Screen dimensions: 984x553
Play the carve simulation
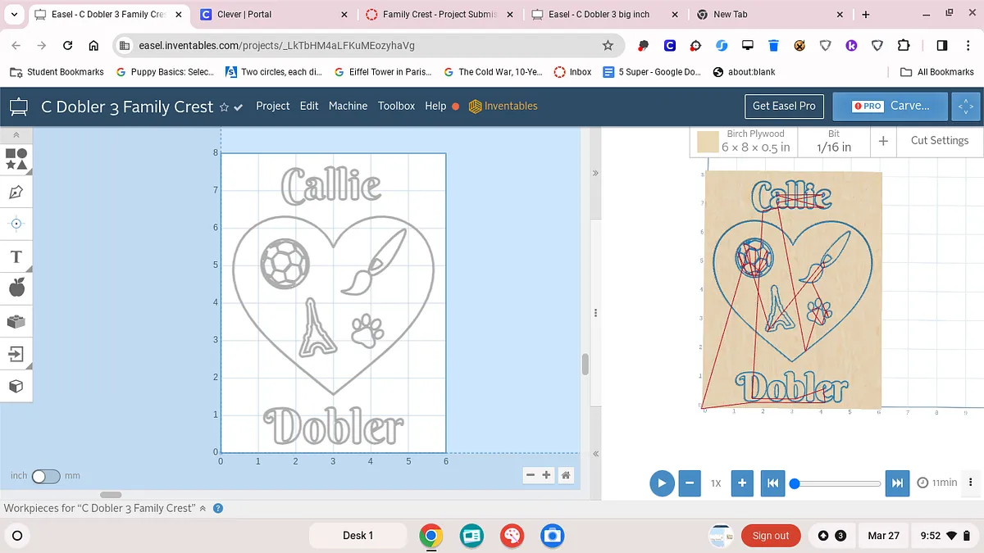(662, 483)
